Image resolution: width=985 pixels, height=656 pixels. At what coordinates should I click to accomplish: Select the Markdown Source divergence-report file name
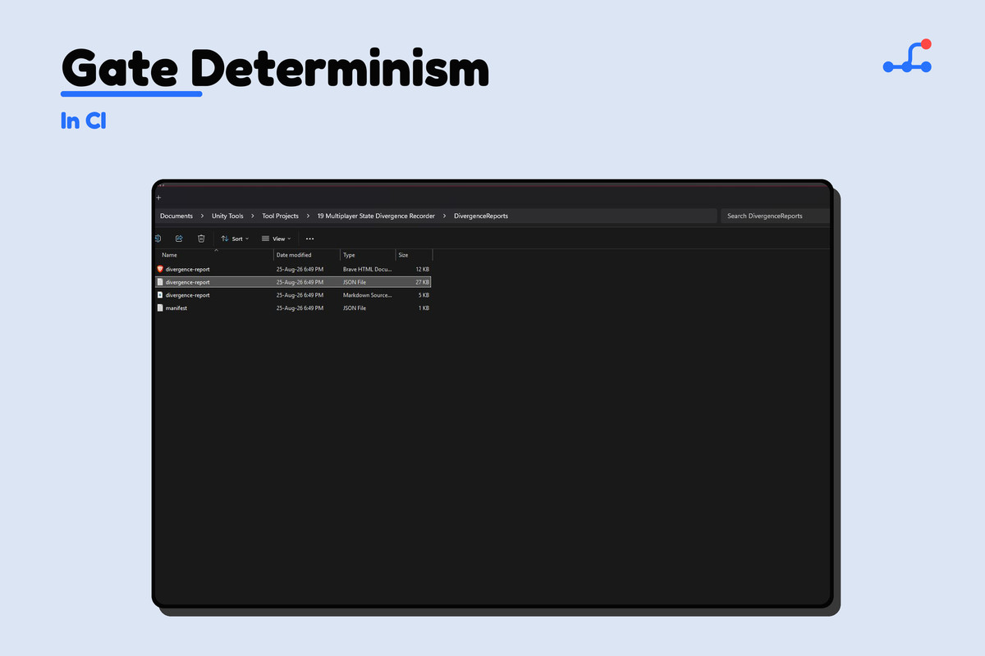point(187,295)
